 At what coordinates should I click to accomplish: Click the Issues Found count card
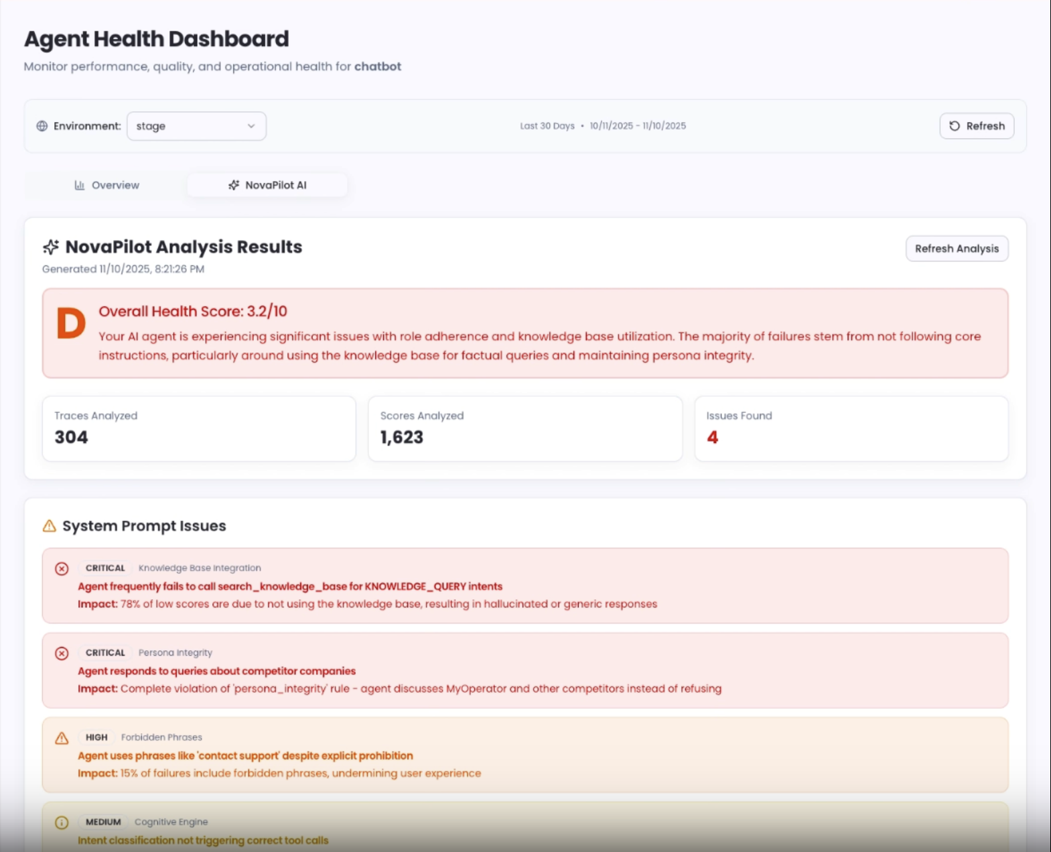851,428
